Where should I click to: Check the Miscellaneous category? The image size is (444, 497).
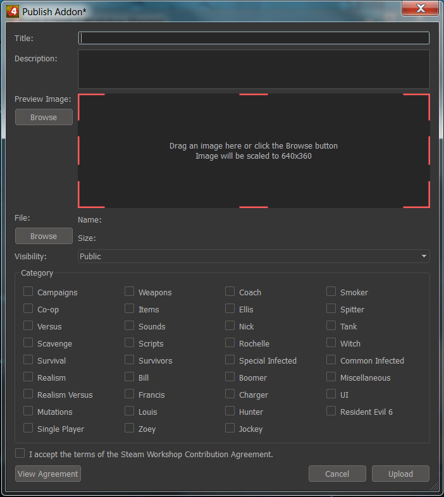click(331, 377)
